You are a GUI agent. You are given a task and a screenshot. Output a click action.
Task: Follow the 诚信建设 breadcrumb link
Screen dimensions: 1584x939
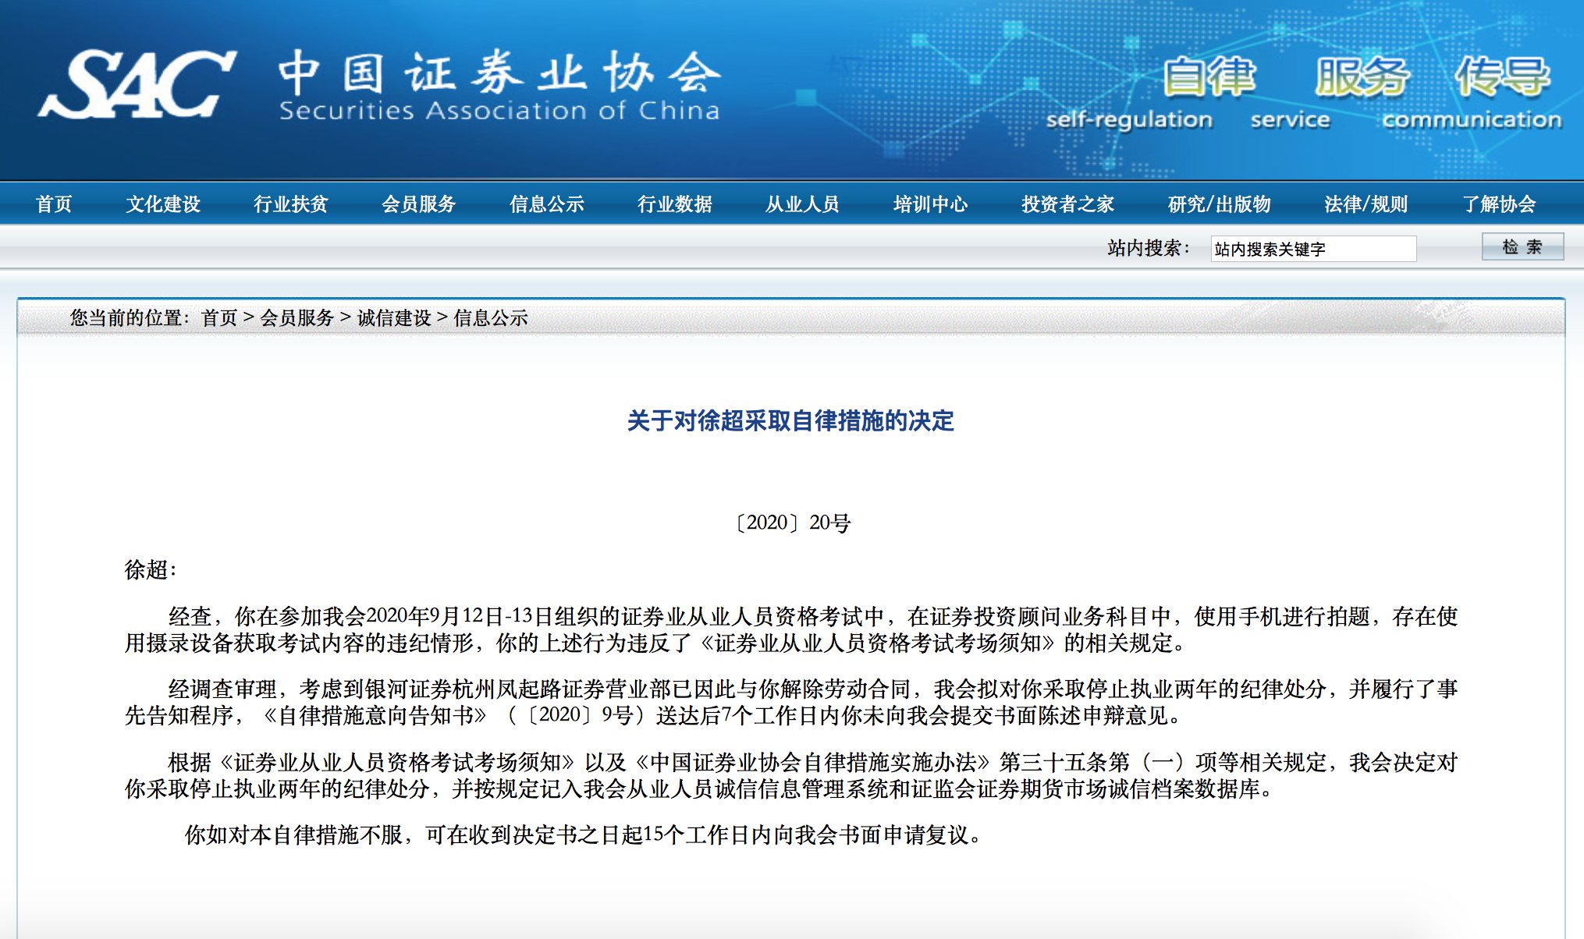click(394, 318)
